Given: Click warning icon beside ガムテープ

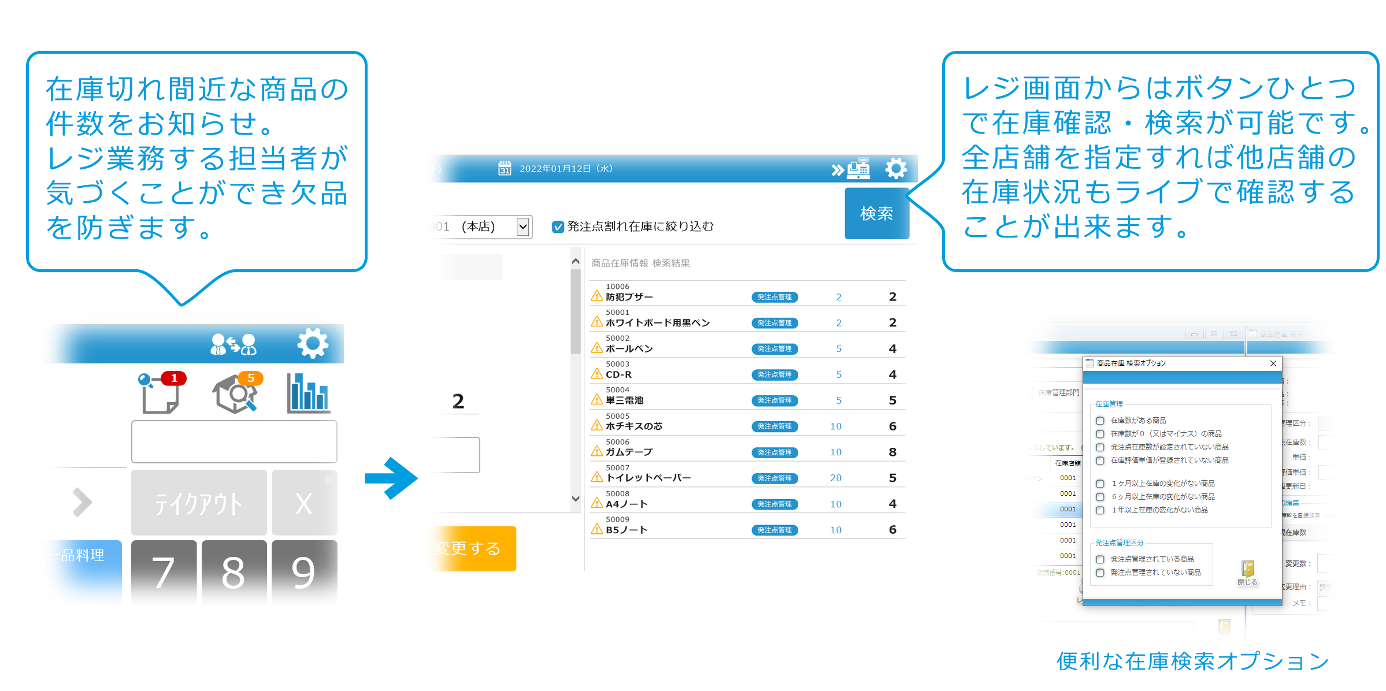Looking at the screenshot, I should tap(597, 451).
